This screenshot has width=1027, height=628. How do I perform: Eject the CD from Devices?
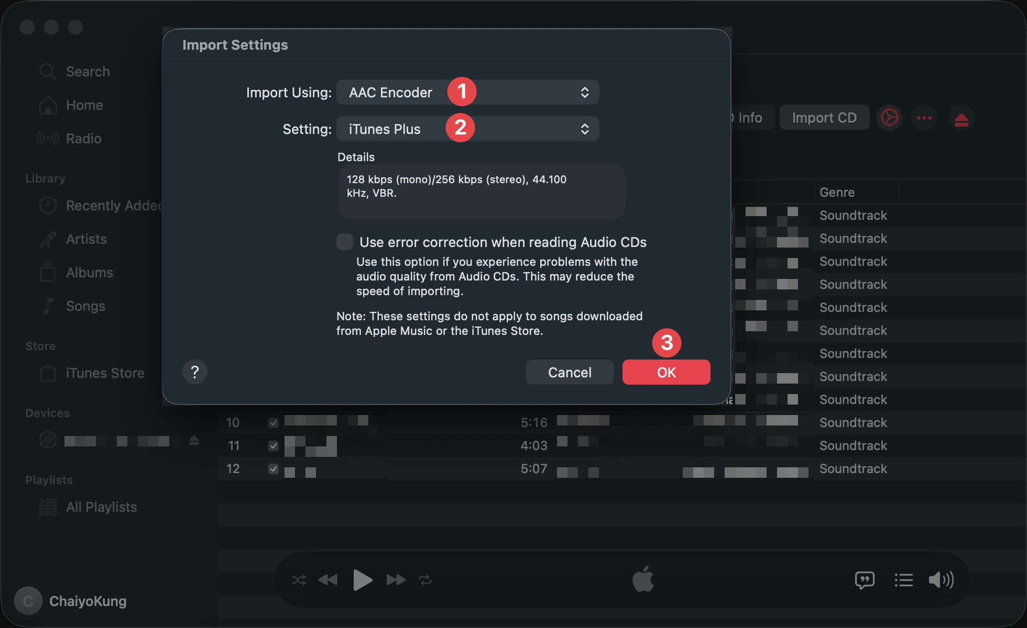(194, 440)
